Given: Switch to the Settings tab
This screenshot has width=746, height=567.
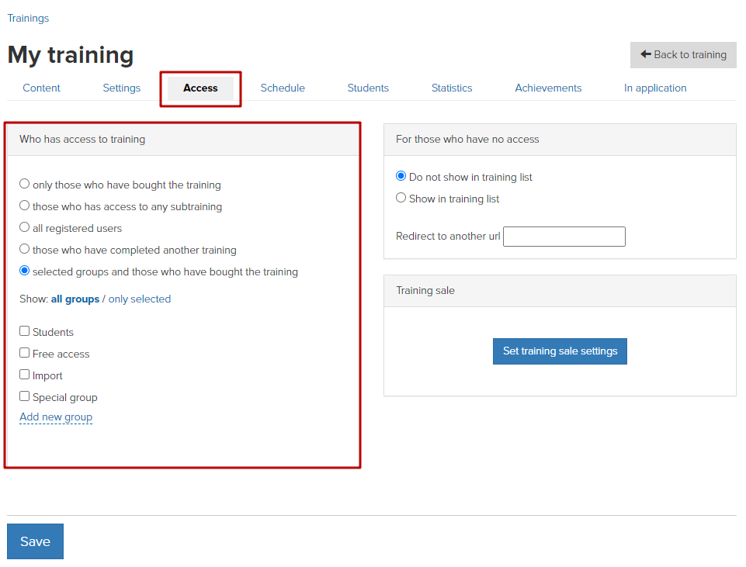Looking at the screenshot, I should pyautogui.click(x=121, y=88).
